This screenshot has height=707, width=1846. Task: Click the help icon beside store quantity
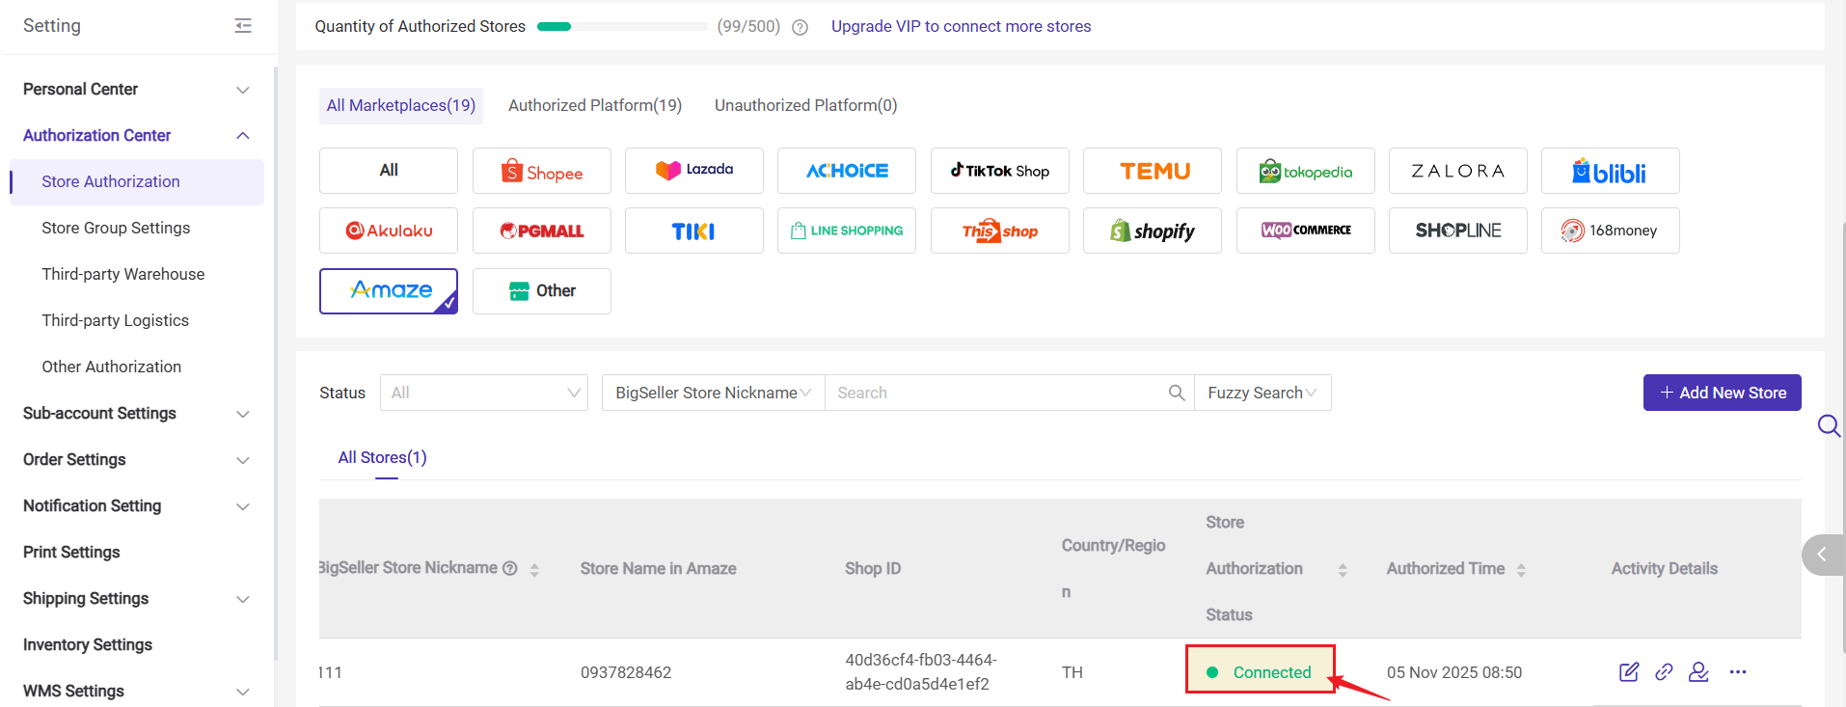pos(800,27)
